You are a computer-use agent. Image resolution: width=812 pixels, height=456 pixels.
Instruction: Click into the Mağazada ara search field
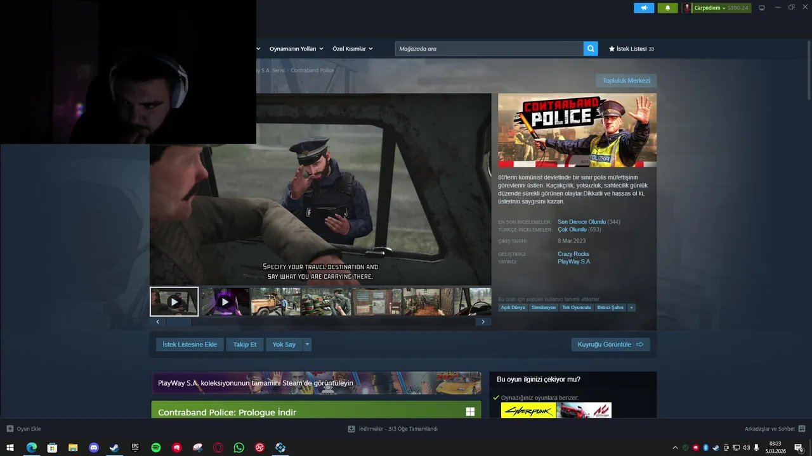pyautogui.click(x=488, y=49)
